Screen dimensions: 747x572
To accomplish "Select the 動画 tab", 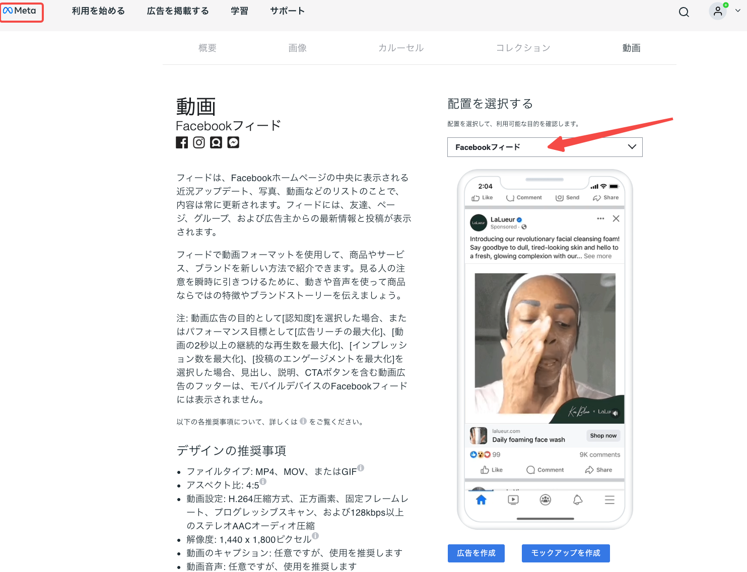I will (631, 48).
